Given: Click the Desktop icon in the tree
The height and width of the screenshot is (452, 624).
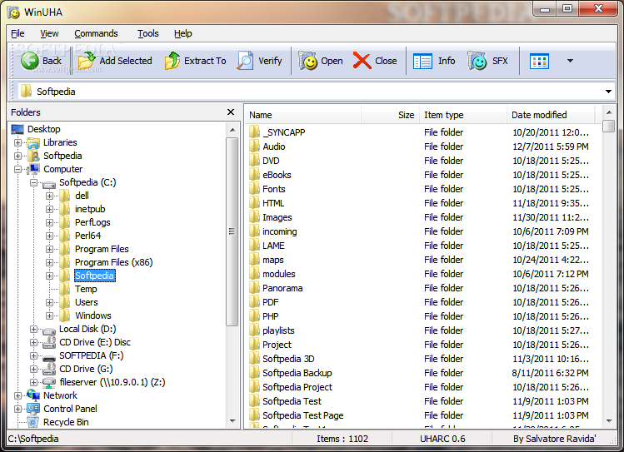Looking at the screenshot, I should click(17, 129).
